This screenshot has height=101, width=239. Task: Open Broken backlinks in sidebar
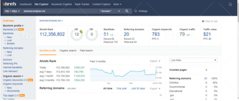(11, 43)
